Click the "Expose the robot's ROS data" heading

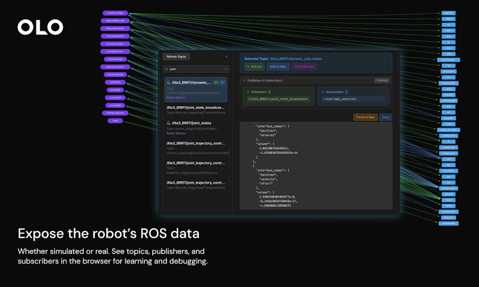(x=108, y=234)
